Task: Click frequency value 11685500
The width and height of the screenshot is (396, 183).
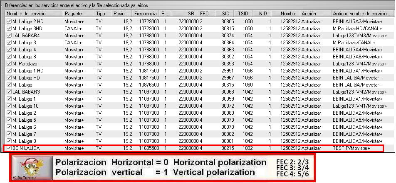Action: [x=149, y=148]
